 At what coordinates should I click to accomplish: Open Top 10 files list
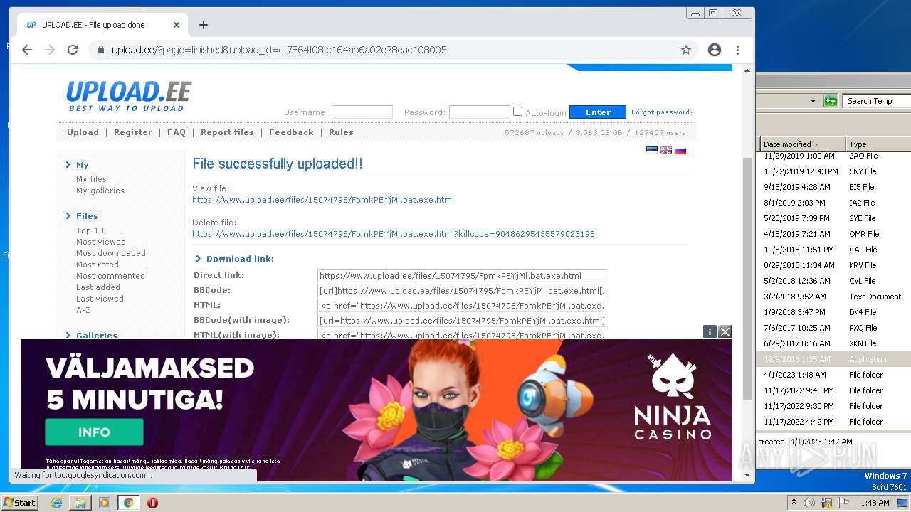click(x=90, y=230)
